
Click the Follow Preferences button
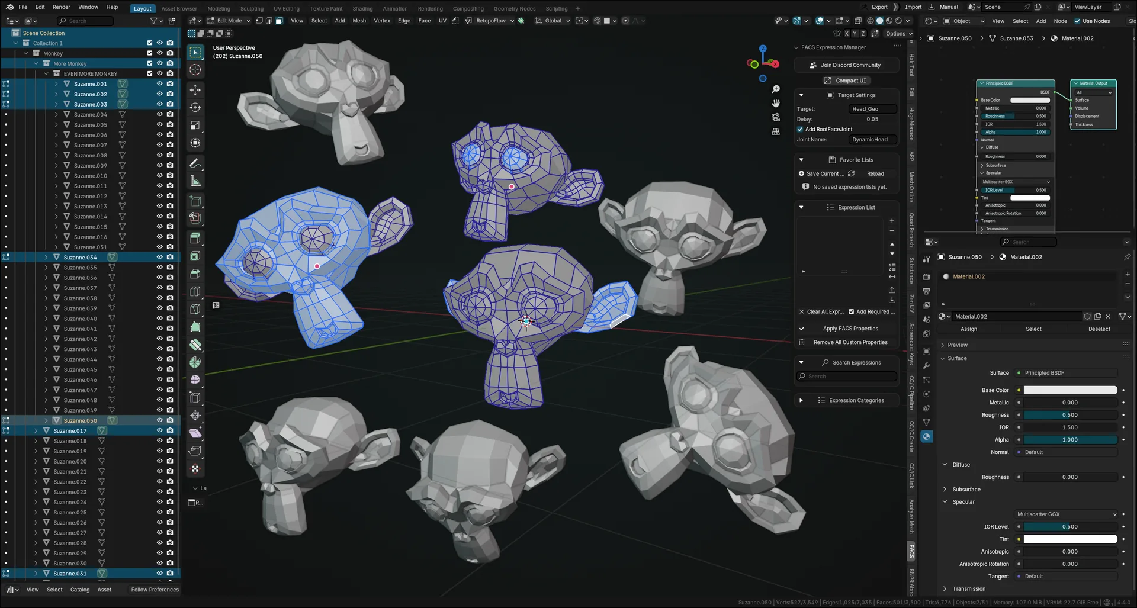[x=155, y=590]
